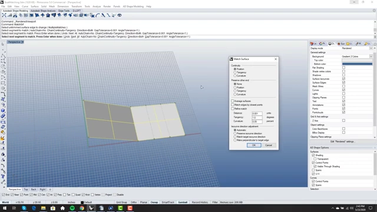Toggle Shadows checkbox in Display panel
Viewport: 377px width, 212px height.
coord(343,75)
